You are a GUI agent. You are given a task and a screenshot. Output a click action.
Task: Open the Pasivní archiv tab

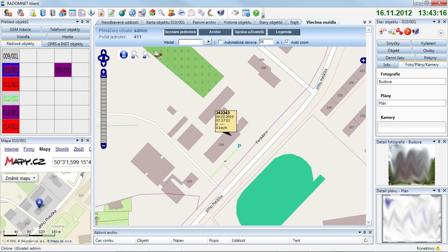(204, 22)
